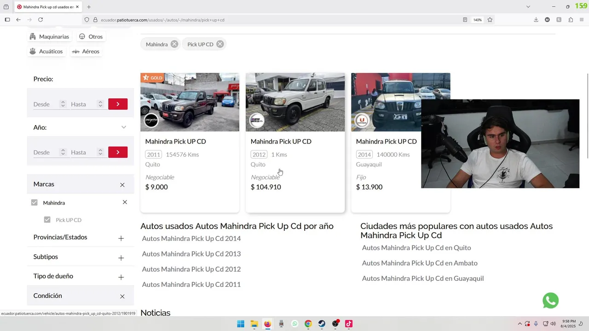Open Autos Mahindra Pick Up Cd 2014 link
This screenshot has height=331, width=589.
(x=191, y=239)
